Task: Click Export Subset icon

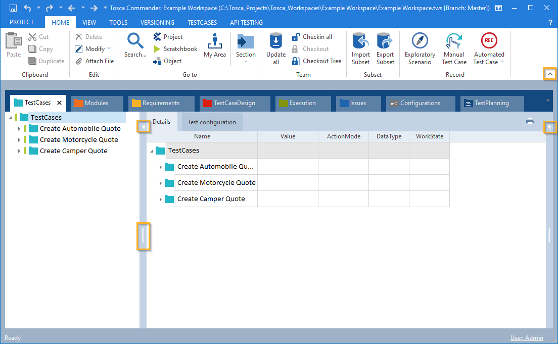Action: (385, 41)
